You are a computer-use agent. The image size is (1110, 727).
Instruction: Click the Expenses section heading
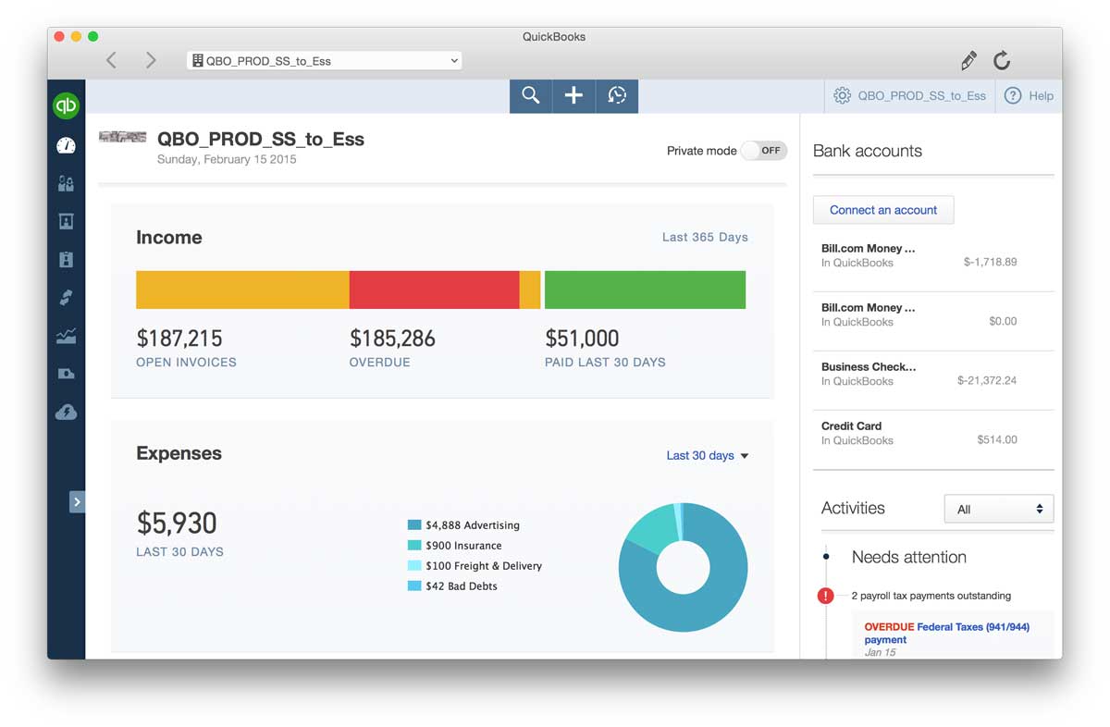point(179,453)
